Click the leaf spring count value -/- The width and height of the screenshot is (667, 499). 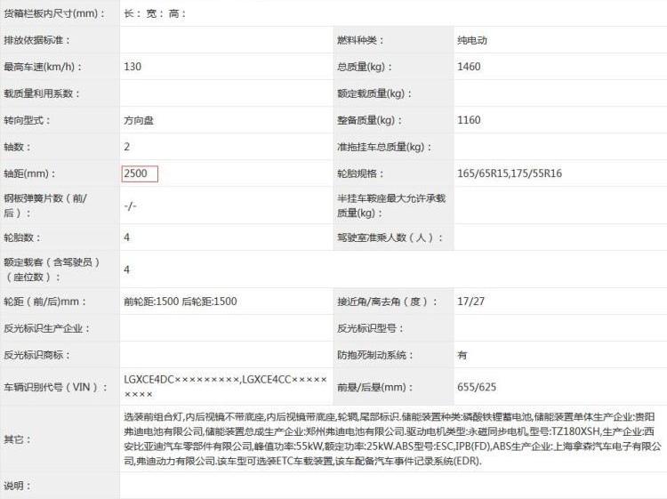click(x=130, y=205)
